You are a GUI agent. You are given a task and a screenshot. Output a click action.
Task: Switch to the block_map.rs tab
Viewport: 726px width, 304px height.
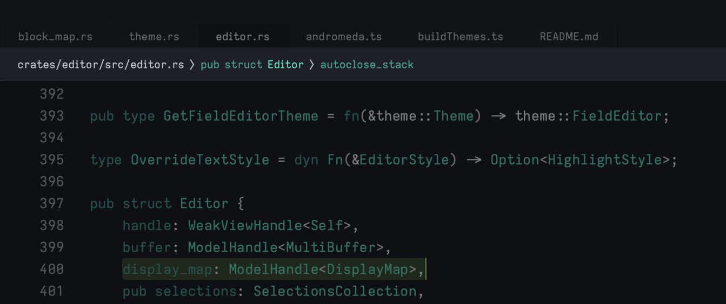(55, 37)
